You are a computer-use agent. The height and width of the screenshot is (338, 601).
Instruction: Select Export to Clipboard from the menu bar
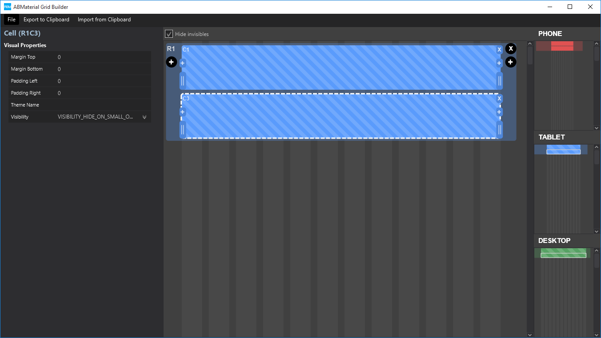click(46, 19)
